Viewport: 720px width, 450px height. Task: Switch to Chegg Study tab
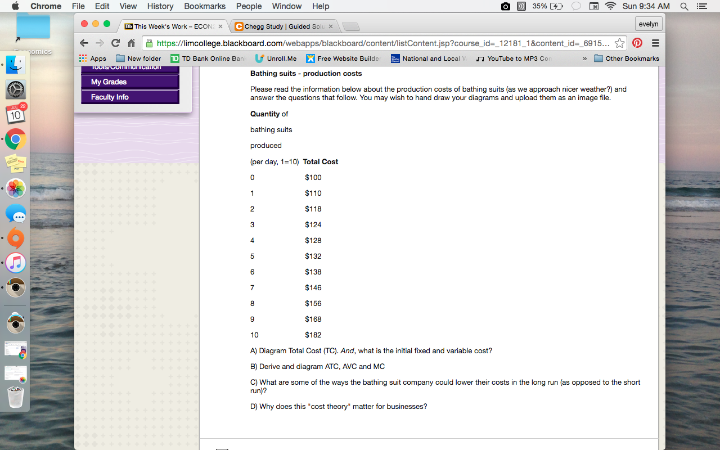pyautogui.click(x=283, y=26)
